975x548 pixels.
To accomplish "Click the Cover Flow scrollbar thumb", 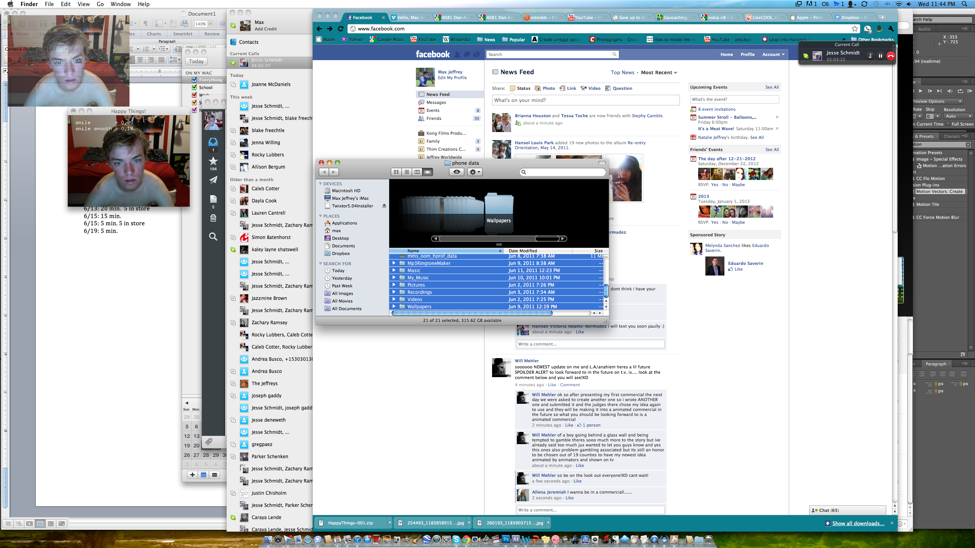I will tap(547, 239).
